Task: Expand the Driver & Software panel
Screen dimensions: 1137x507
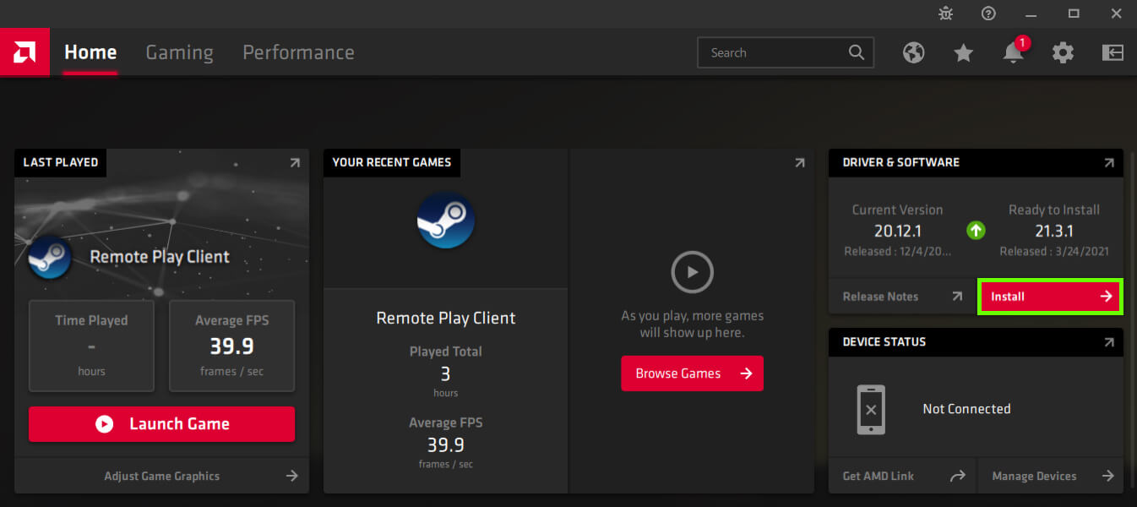Action: coord(1108,163)
